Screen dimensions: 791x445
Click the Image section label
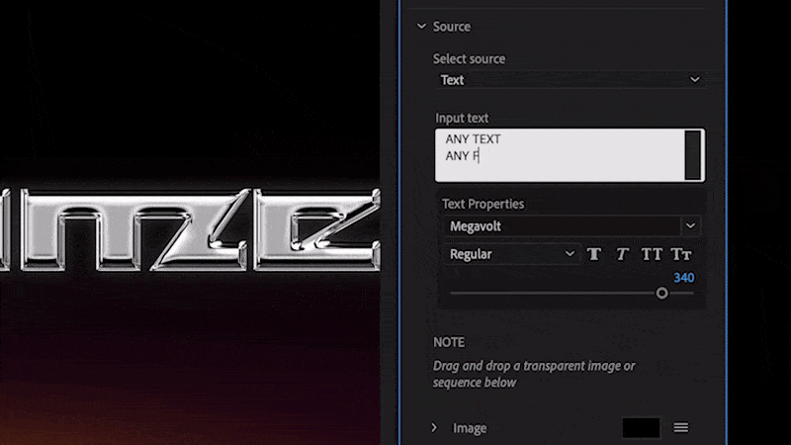tap(470, 428)
